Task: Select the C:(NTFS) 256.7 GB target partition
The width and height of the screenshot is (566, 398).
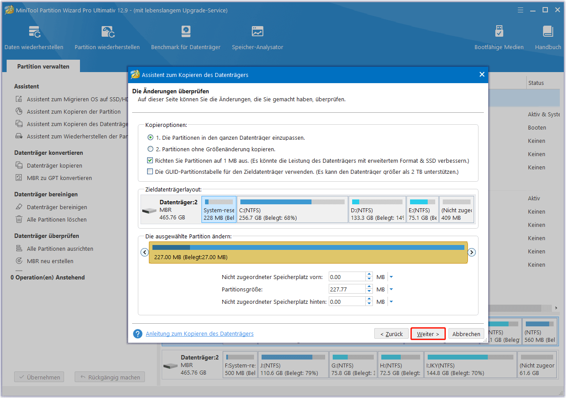Action: coord(292,210)
